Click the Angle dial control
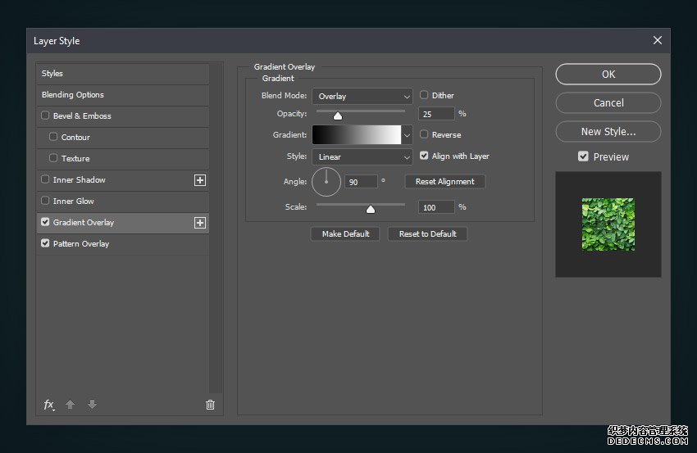This screenshot has height=453, width=697. point(326,182)
